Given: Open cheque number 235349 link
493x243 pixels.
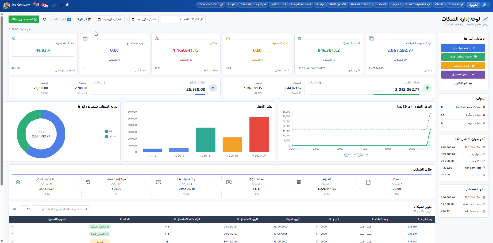Looking at the screenshot, I should [412, 234].
